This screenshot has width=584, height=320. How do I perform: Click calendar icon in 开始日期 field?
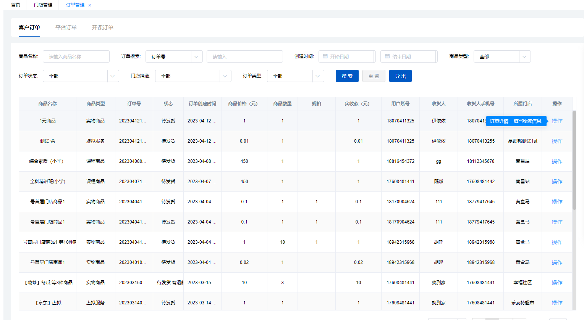[x=325, y=56]
